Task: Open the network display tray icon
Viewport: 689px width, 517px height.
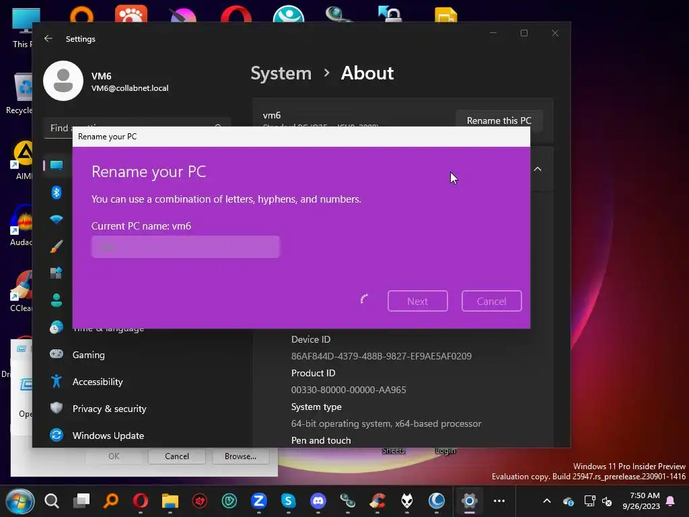Action: 589,501
